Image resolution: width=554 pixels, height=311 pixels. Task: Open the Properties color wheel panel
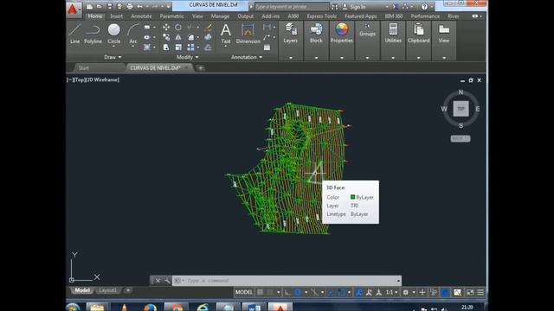click(342, 33)
